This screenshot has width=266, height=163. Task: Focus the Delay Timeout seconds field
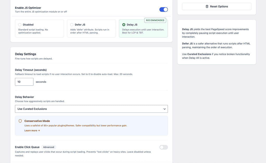pyautogui.click(x=24, y=82)
